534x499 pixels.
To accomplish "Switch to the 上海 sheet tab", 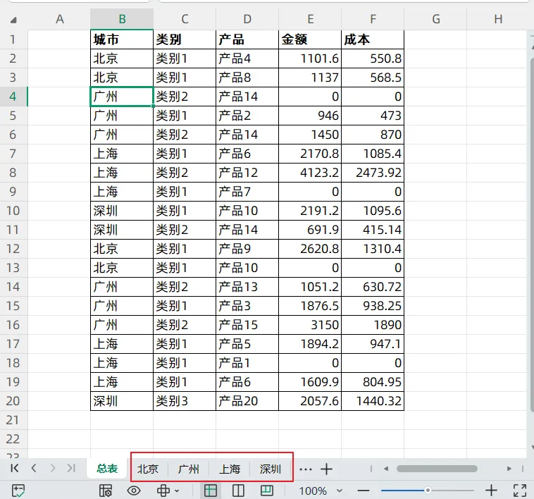I will pos(229,469).
